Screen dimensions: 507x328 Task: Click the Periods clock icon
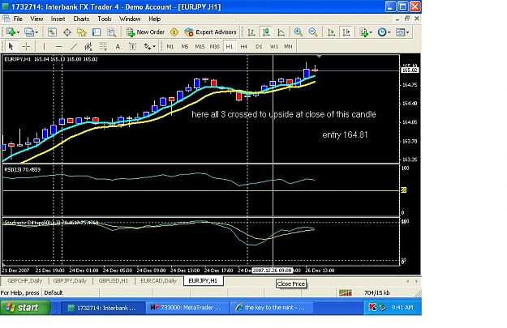tap(382, 32)
